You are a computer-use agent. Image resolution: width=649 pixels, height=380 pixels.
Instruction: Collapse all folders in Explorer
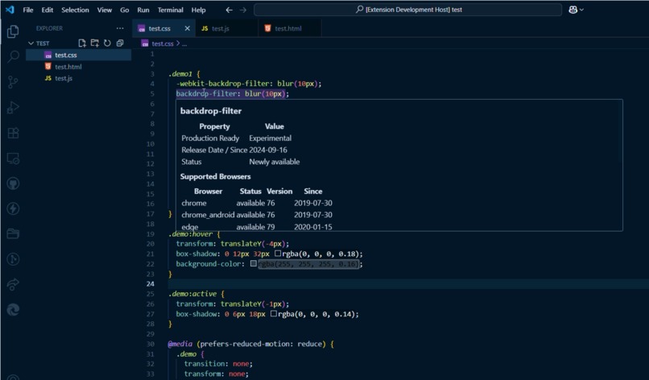coord(120,43)
